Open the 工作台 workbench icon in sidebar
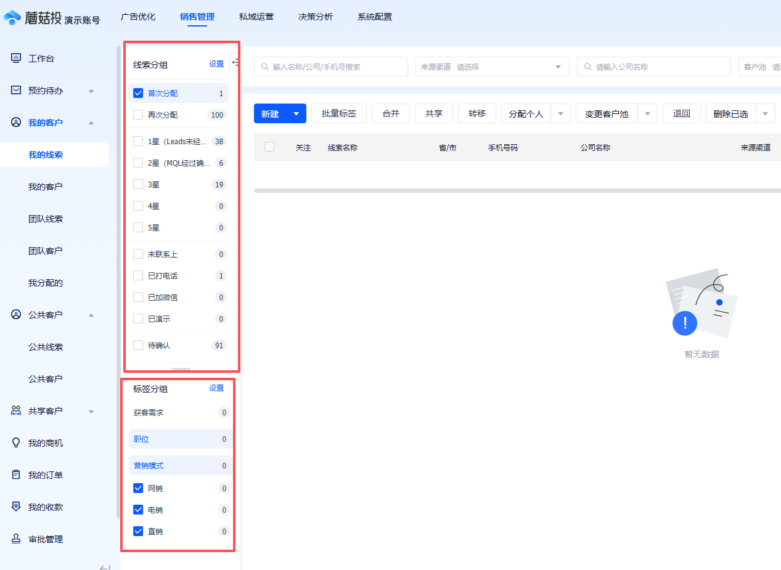This screenshot has width=781, height=570. (x=15, y=58)
